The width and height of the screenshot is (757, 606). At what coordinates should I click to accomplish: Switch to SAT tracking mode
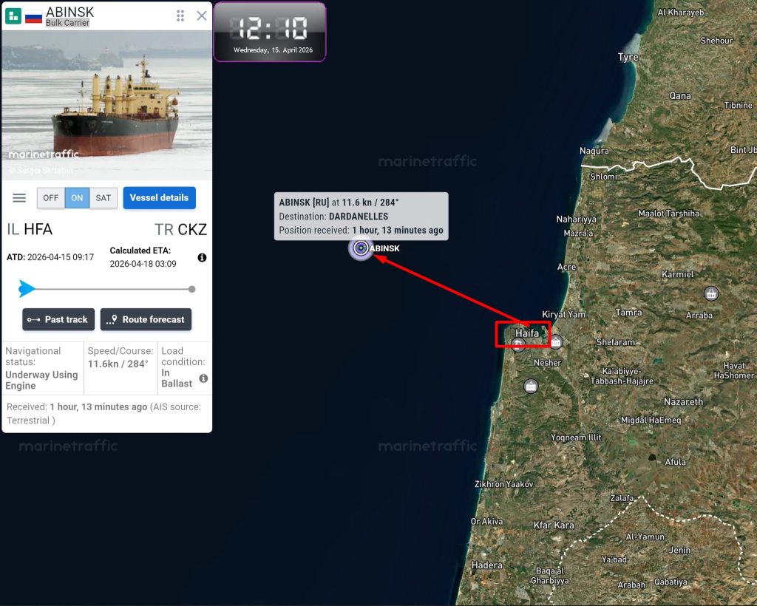click(x=103, y=198)
